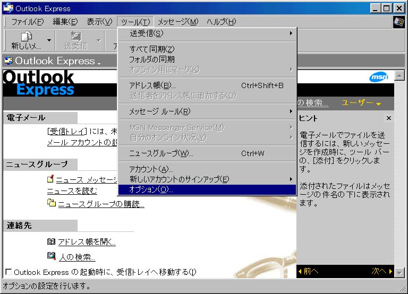
Task: Open the View (表示) menu
Action: pos(99,22)
